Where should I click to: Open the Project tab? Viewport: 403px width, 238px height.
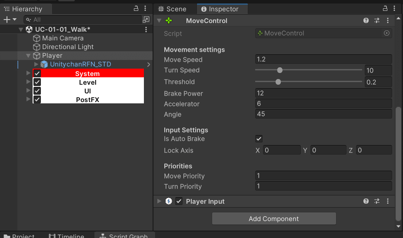pos(20,235)
